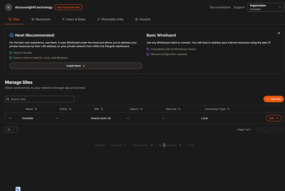Switch to the General tab
This screenshot has height=191, width=285.
tap(142, 19)
